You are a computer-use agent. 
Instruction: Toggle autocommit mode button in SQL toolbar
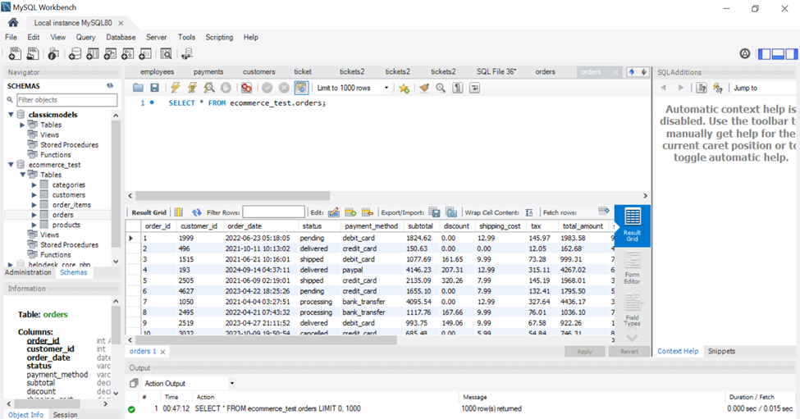[x=301, y=88]
